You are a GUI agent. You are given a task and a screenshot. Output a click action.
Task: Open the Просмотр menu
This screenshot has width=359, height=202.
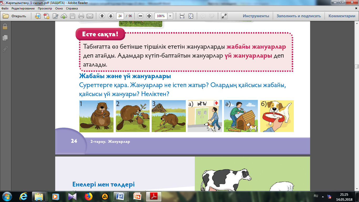pyautogui.click(x=45, y=8)
